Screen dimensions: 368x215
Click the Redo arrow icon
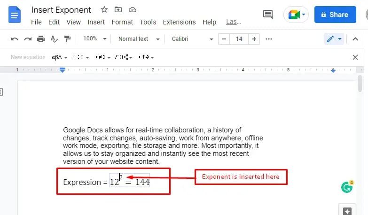28,39
